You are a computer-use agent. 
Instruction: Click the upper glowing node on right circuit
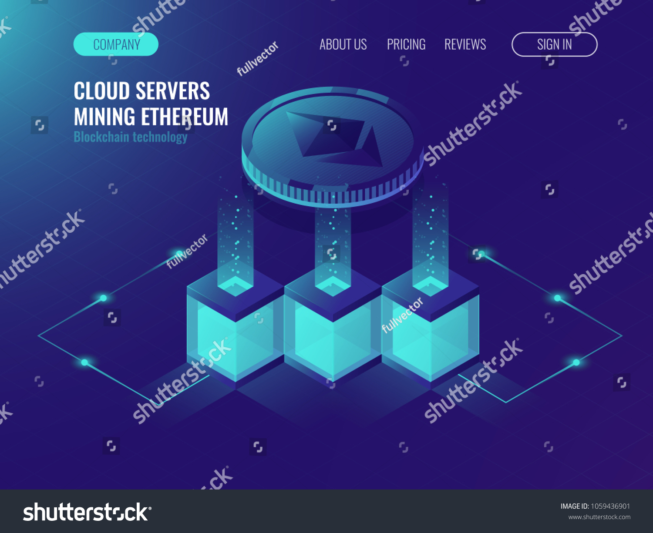[558, 298]
